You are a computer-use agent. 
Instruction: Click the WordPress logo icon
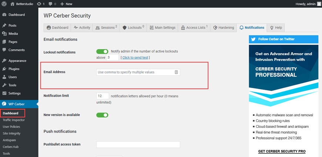pyautogui.click(x=4, y=4)
